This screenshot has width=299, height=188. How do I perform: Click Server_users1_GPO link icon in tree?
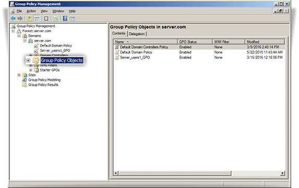(x=36, y=50)
